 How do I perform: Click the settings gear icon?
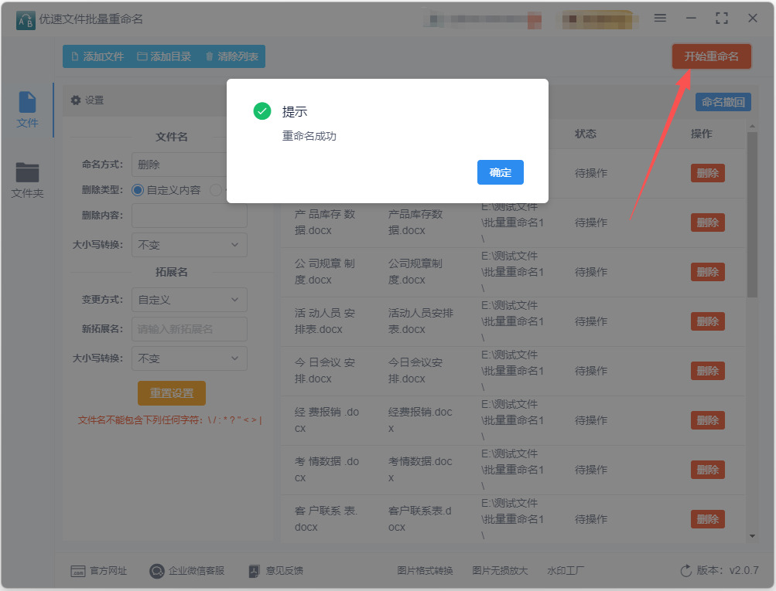[76, 100]
